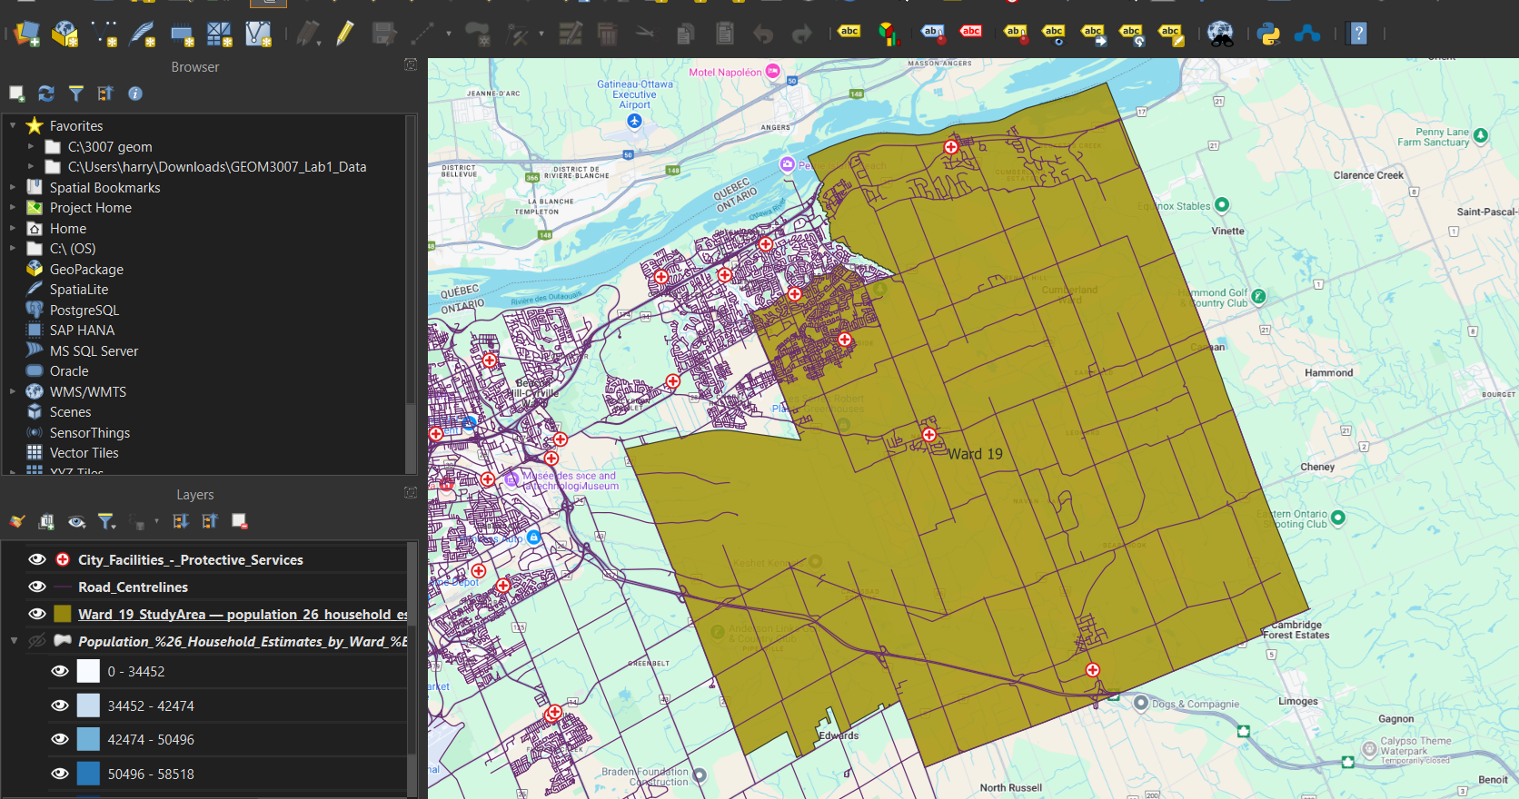
Task: Open the Python Console icon
Action: pos(1268,35)
